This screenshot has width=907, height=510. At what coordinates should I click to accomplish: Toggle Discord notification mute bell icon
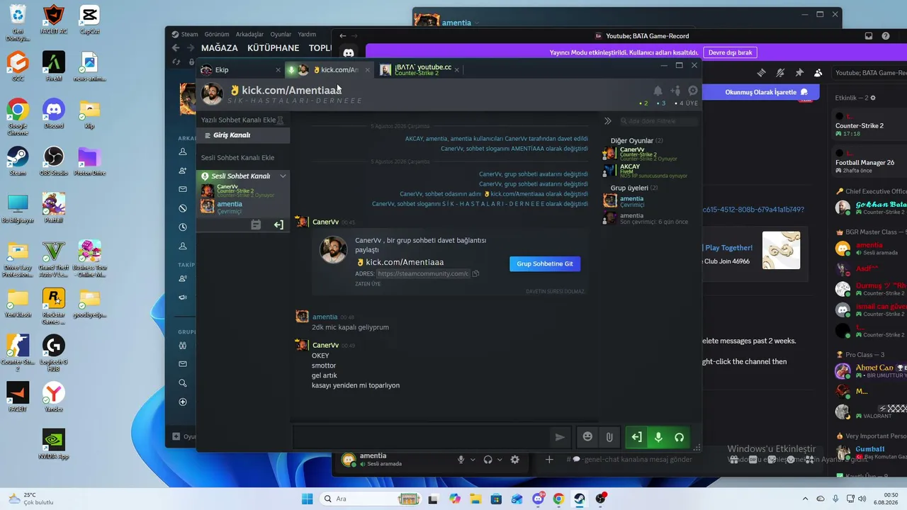tap(780, 72)
